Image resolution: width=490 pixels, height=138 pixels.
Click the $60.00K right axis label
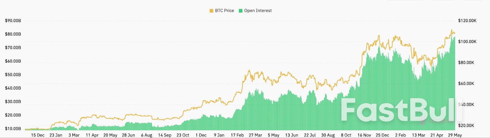coord(466,83)
